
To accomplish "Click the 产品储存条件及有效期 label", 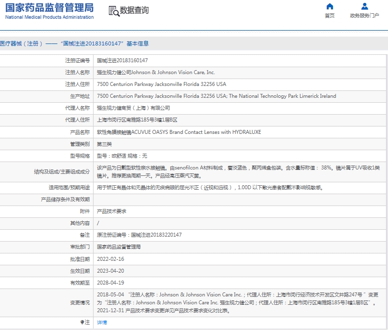I will (x=65, y=200).
